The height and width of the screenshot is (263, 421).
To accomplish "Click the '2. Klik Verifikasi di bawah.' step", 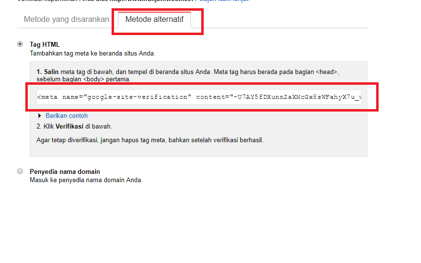I will [74, 127].
